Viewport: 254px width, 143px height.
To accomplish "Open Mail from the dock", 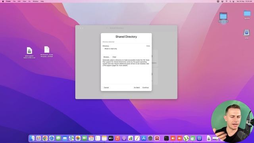I will (x=65, y=138).
